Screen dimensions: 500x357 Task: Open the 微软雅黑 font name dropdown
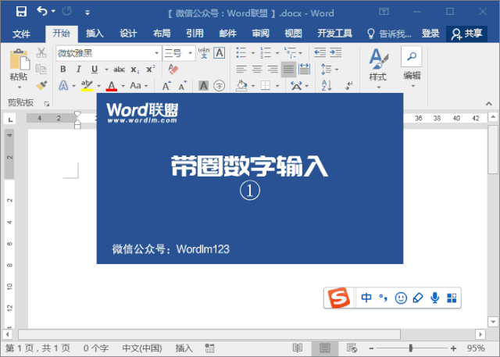click(157, 53)
